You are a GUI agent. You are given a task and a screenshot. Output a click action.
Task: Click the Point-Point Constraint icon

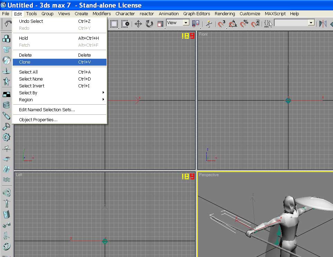(6, 225)
